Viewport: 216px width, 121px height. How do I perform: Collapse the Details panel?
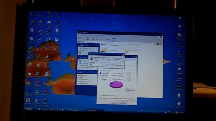pos(96,73)
